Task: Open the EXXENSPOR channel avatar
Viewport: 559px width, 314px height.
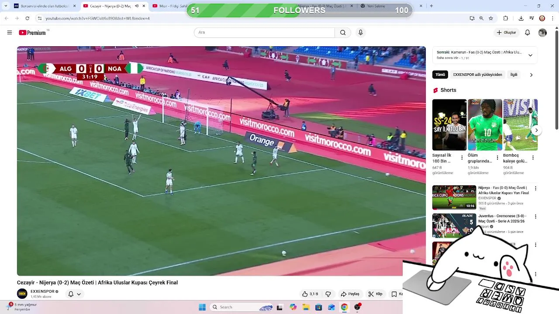Action: tap(22, 294)
